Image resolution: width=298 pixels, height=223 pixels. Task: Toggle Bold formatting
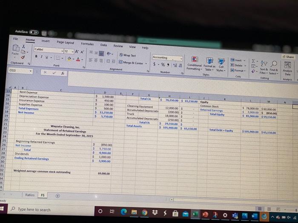tap(36, 56)
